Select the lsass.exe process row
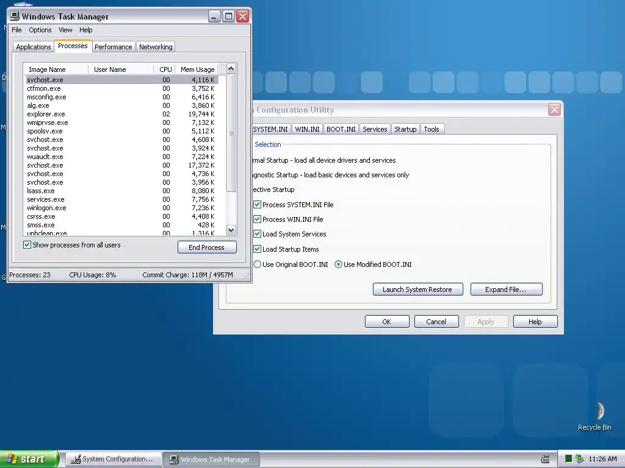Viewport: 625px width, 468px height. coord(121,191)
